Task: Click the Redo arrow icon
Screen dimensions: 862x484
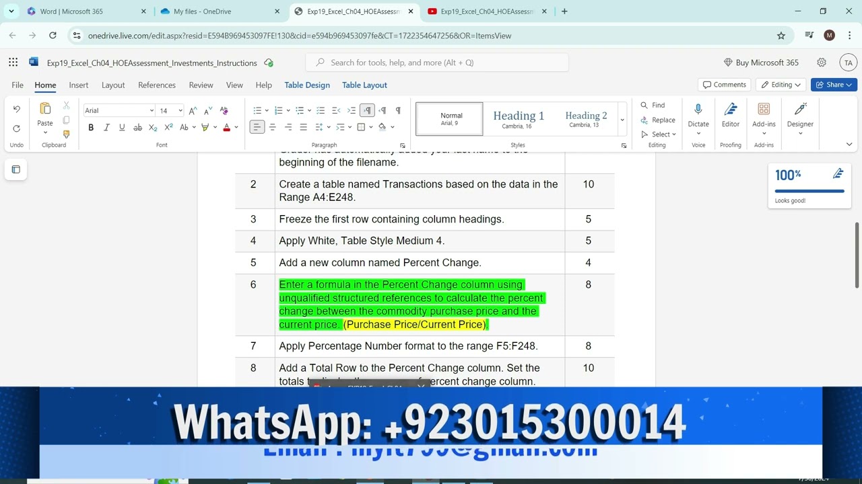Action: point(17,128)
